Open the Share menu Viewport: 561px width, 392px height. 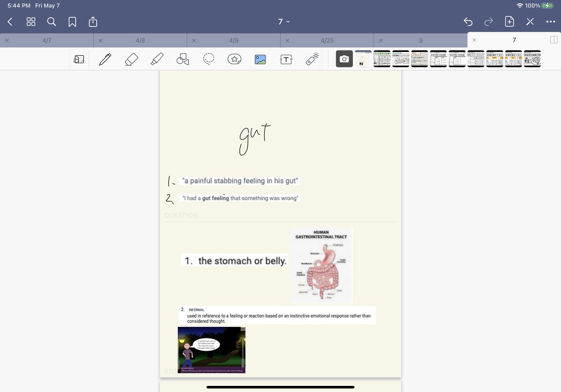coord(93,22)
